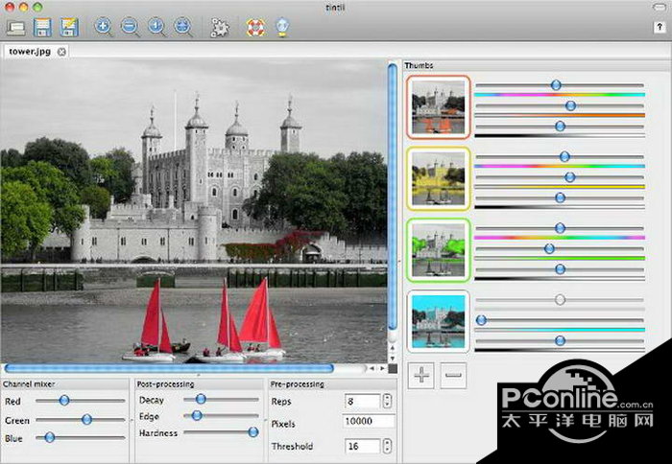Close the tower.jpg tab
This screenshot has width=672, height=464.
[61, 51]
